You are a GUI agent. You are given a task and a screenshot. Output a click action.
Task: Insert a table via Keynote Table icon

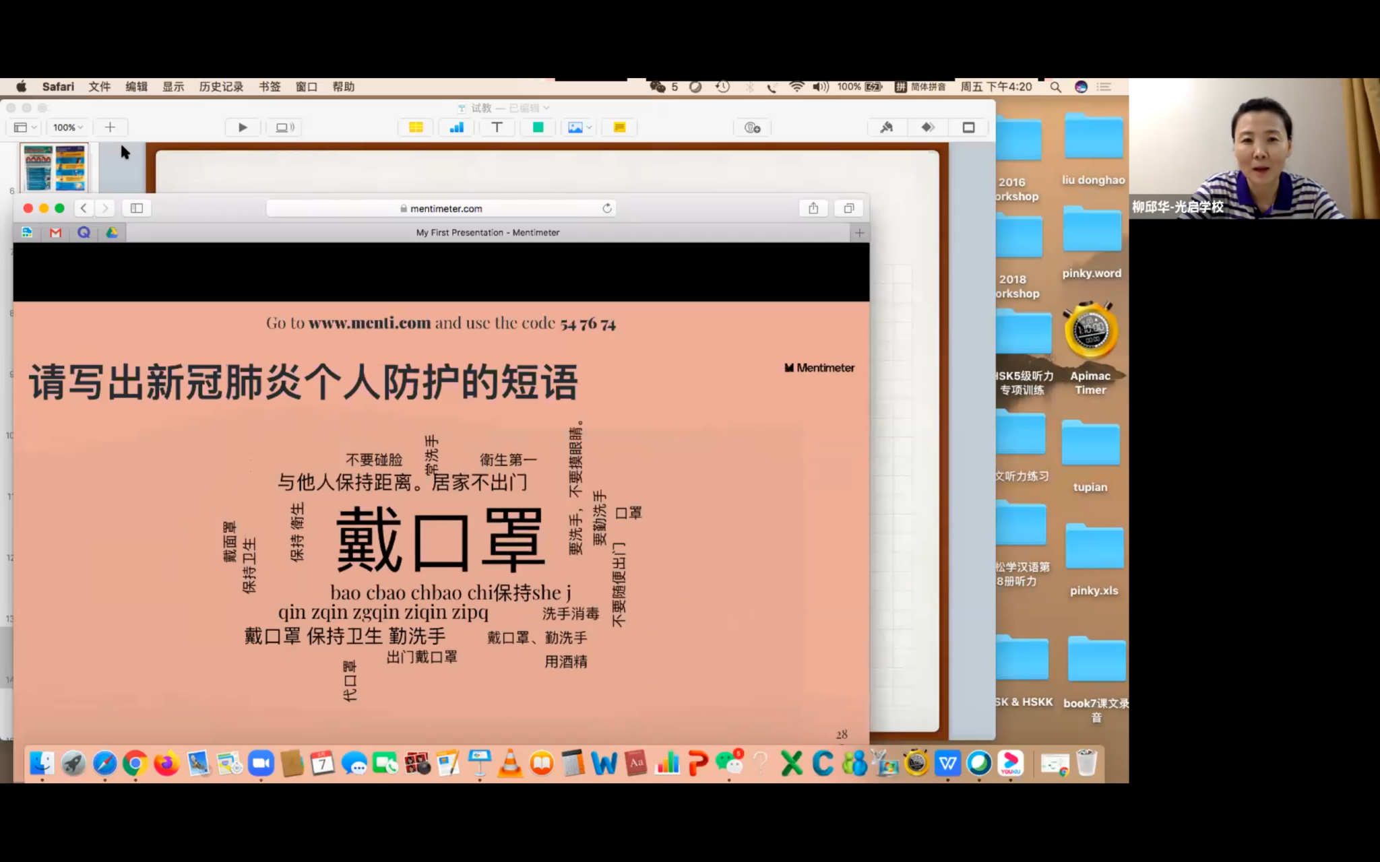tap(416, 127)
